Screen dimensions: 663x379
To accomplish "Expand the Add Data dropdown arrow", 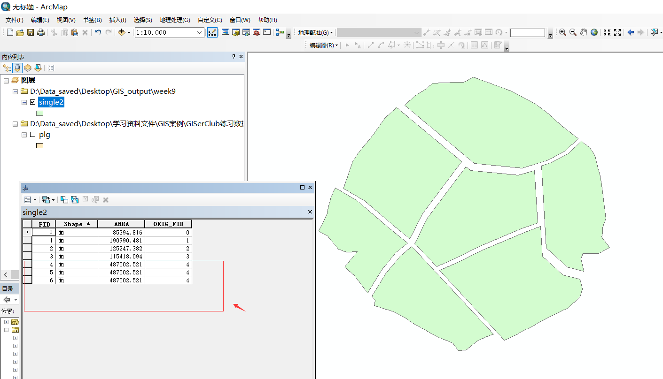I will (x=129, y=32).
